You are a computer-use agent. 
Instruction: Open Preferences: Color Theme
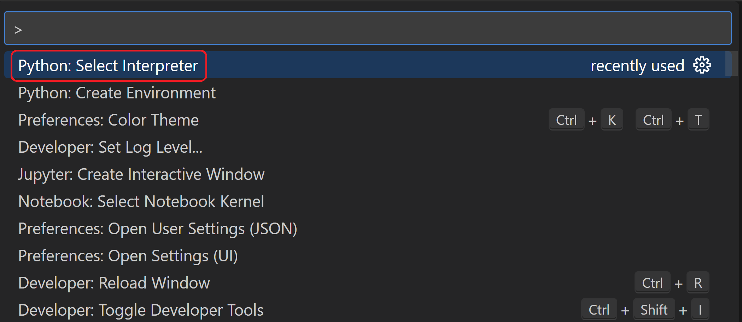pyautogui.click(x=108, y=120)
